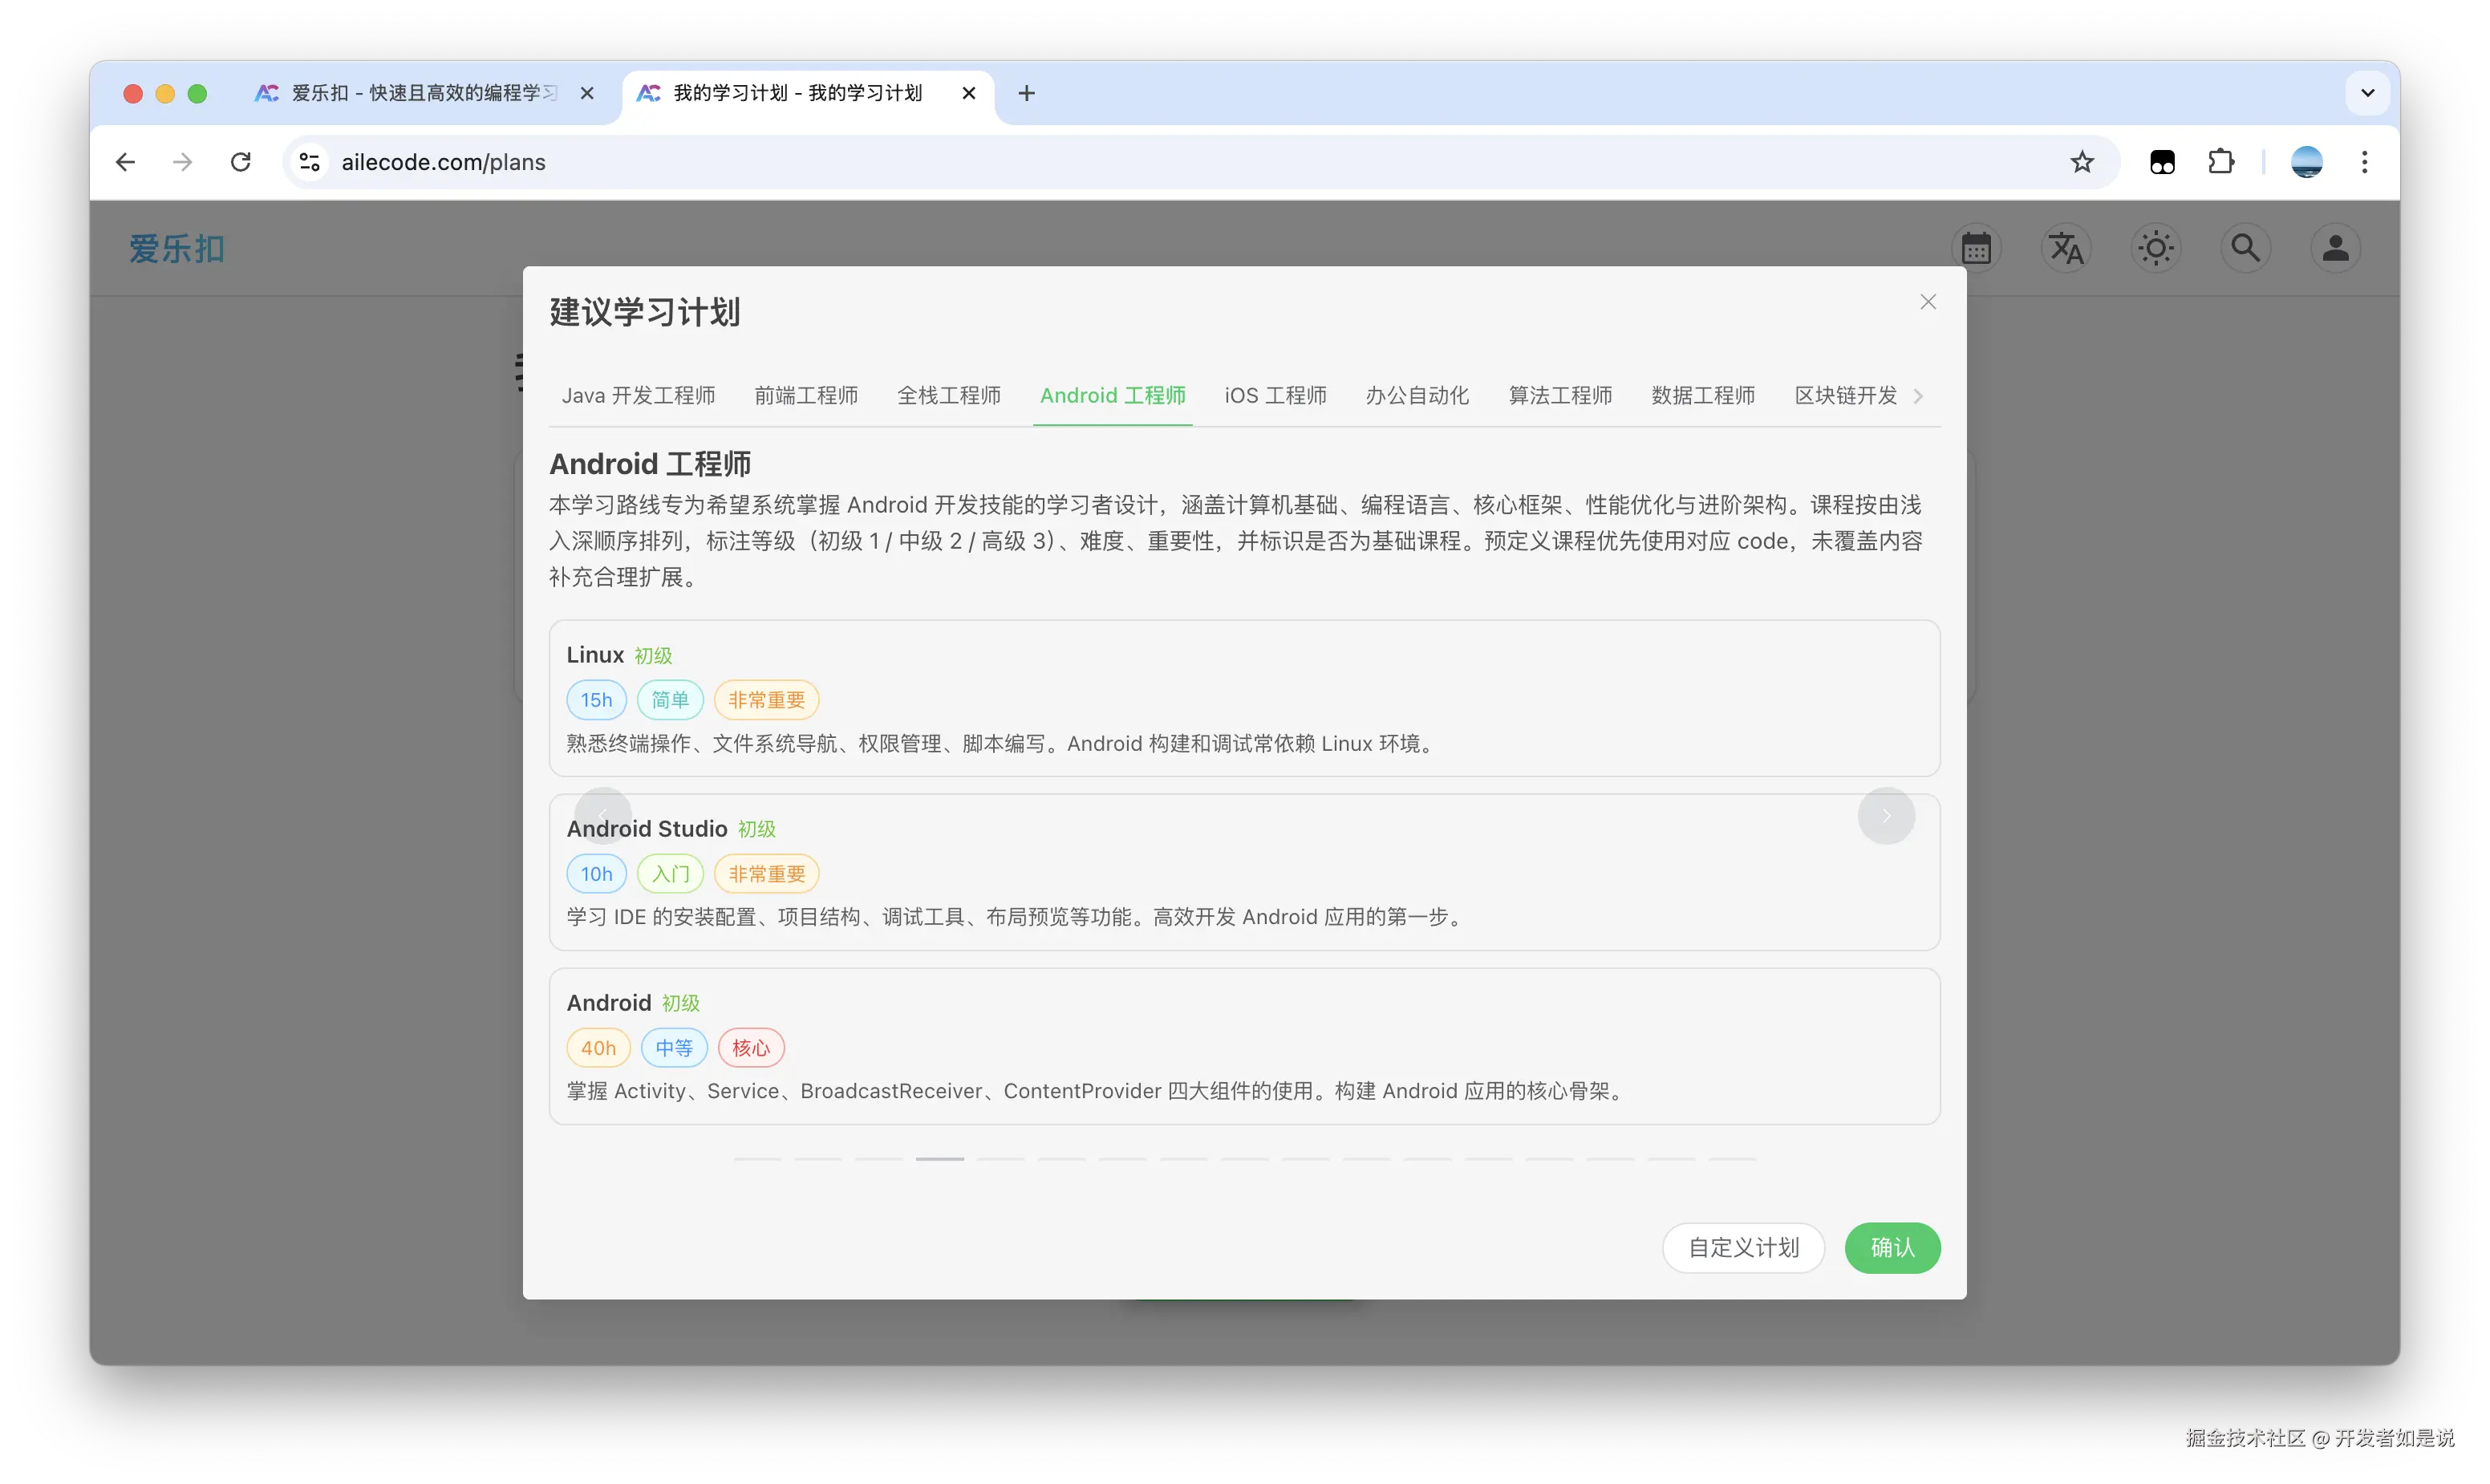Open 自定义计划 to customize the plan
Screen dimensions: 2490x1484
coord(1742,1247)
